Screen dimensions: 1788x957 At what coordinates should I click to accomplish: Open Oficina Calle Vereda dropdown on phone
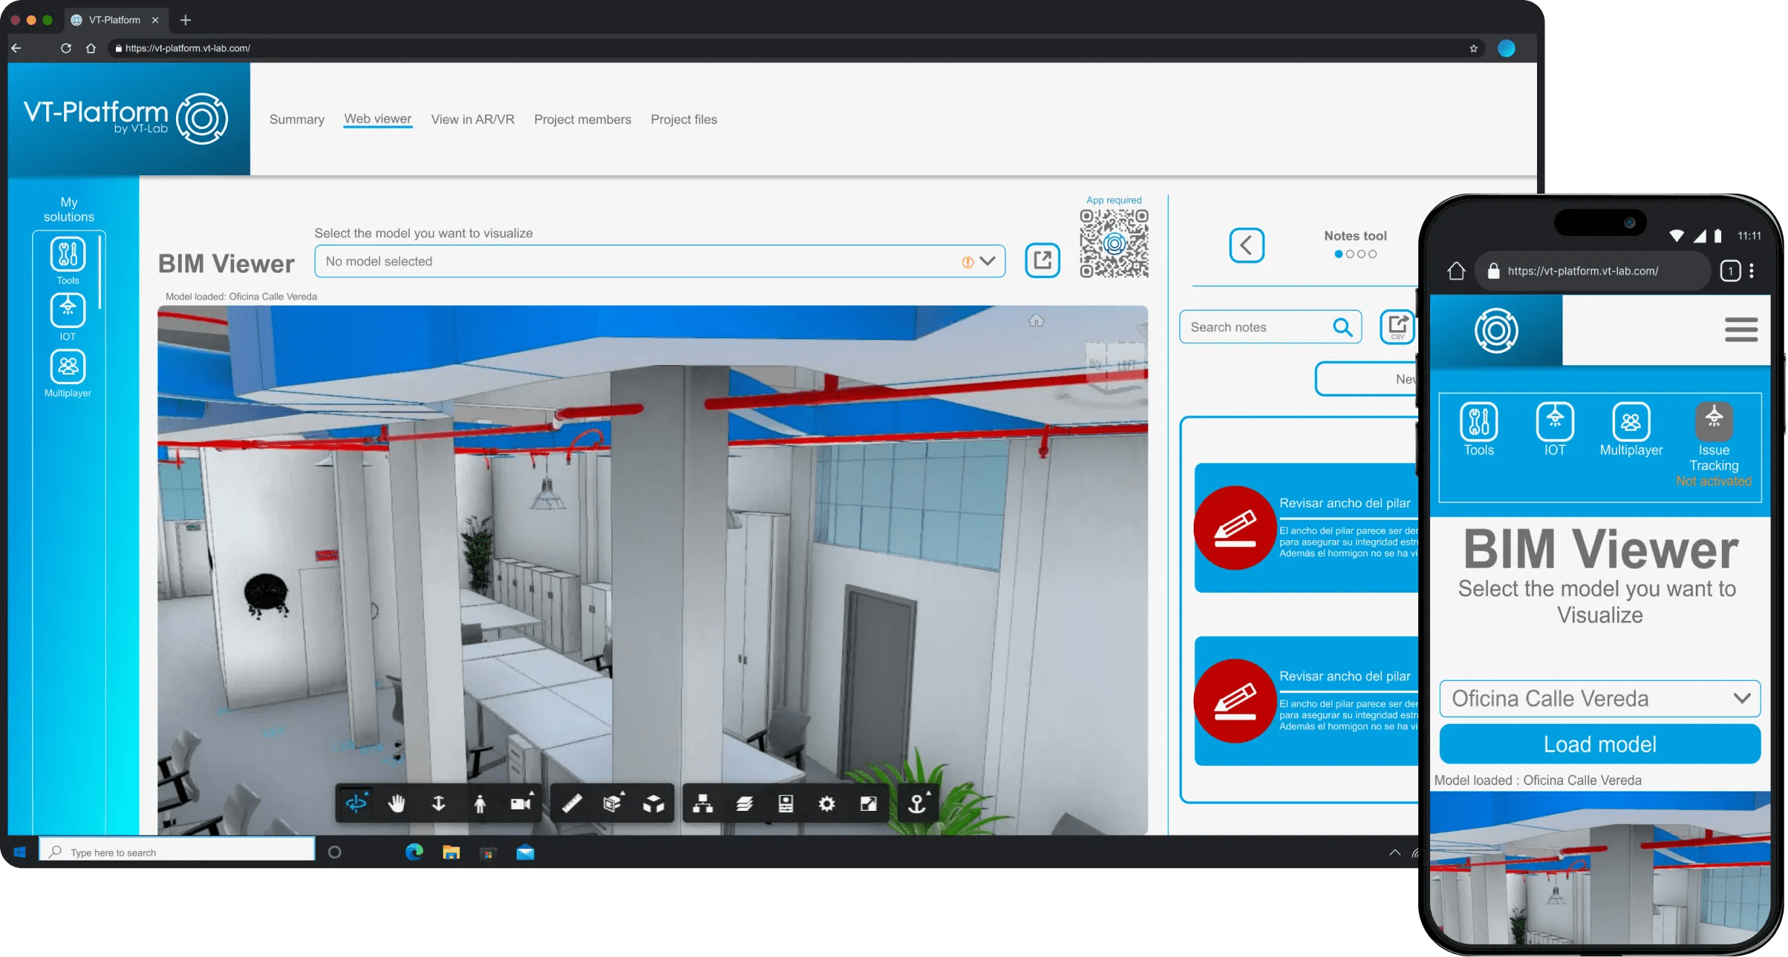point(1599,698)
